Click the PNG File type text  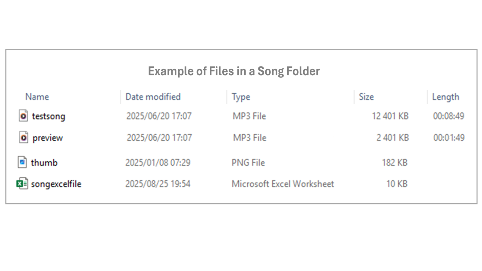[248, 163]
